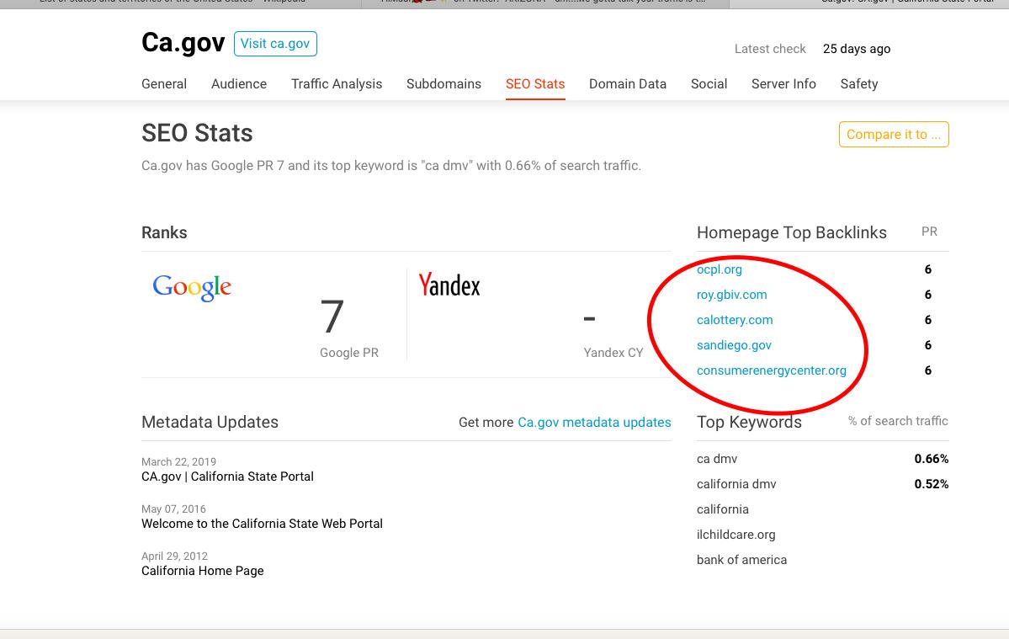Screen dimensions: 1009x639
Task: Open the Server Info tab
Action: tap(783, 83)
